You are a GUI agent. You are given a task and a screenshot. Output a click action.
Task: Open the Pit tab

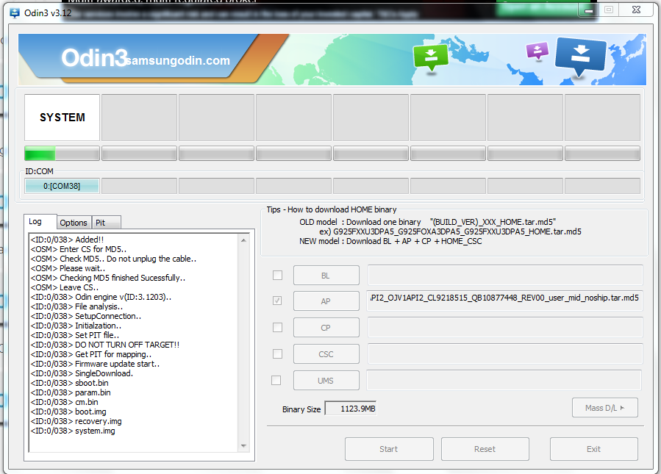pyautogui.click(x=106, y=223)
